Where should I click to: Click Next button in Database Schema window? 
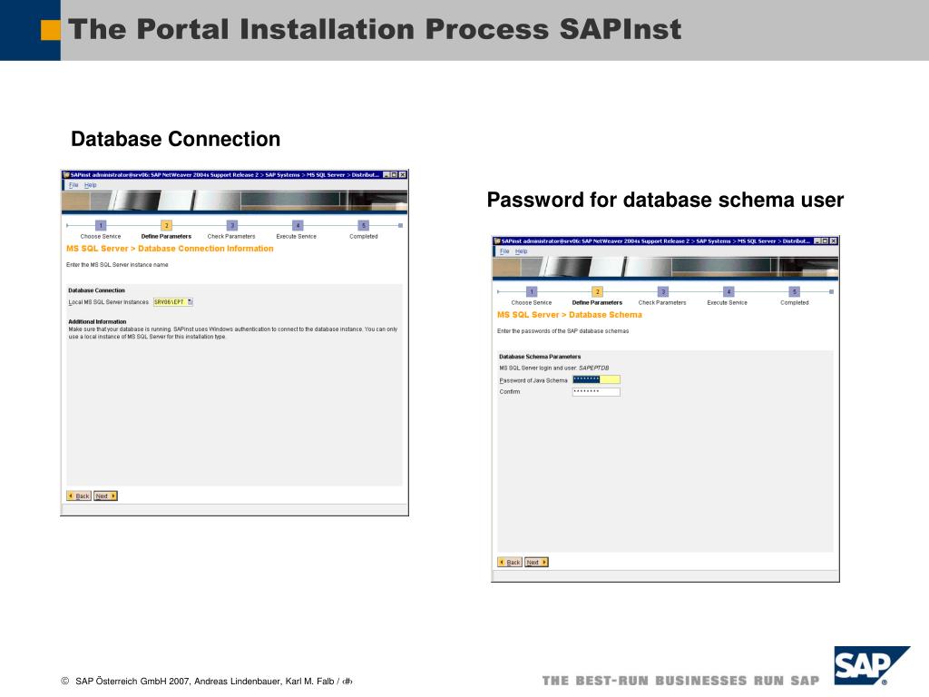(536, 563)
